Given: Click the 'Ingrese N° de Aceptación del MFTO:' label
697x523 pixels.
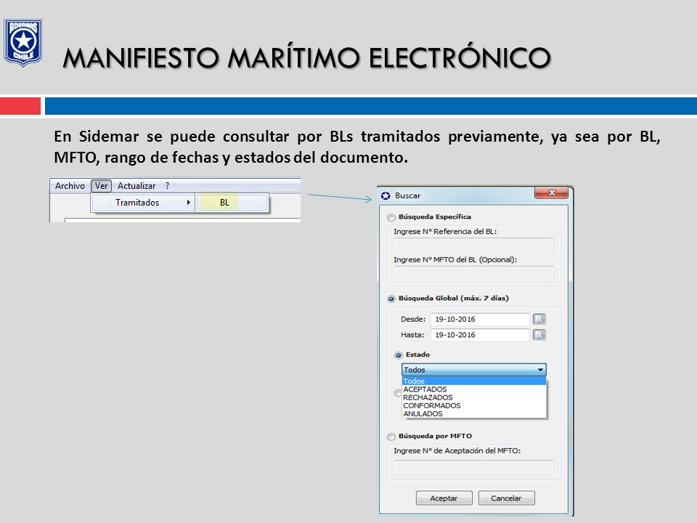Looking at the screenshot, I should click(x=457, y=451).
